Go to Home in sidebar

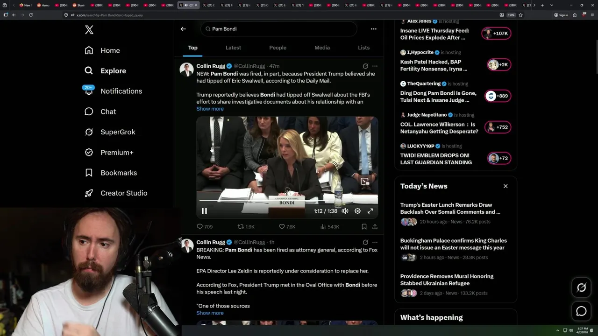click(102, 50)
